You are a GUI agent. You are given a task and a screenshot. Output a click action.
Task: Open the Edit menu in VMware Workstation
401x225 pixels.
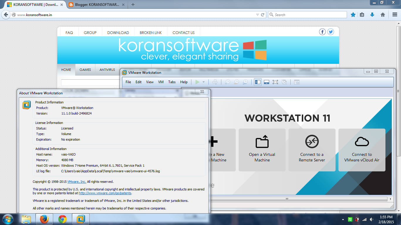pos(139,82)
